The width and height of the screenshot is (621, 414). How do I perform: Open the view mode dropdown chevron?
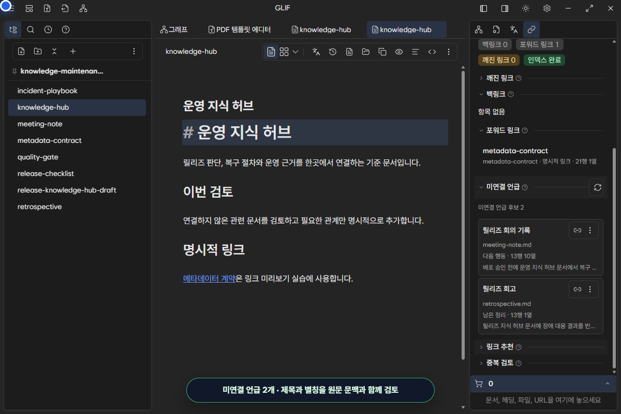point(295,52)
